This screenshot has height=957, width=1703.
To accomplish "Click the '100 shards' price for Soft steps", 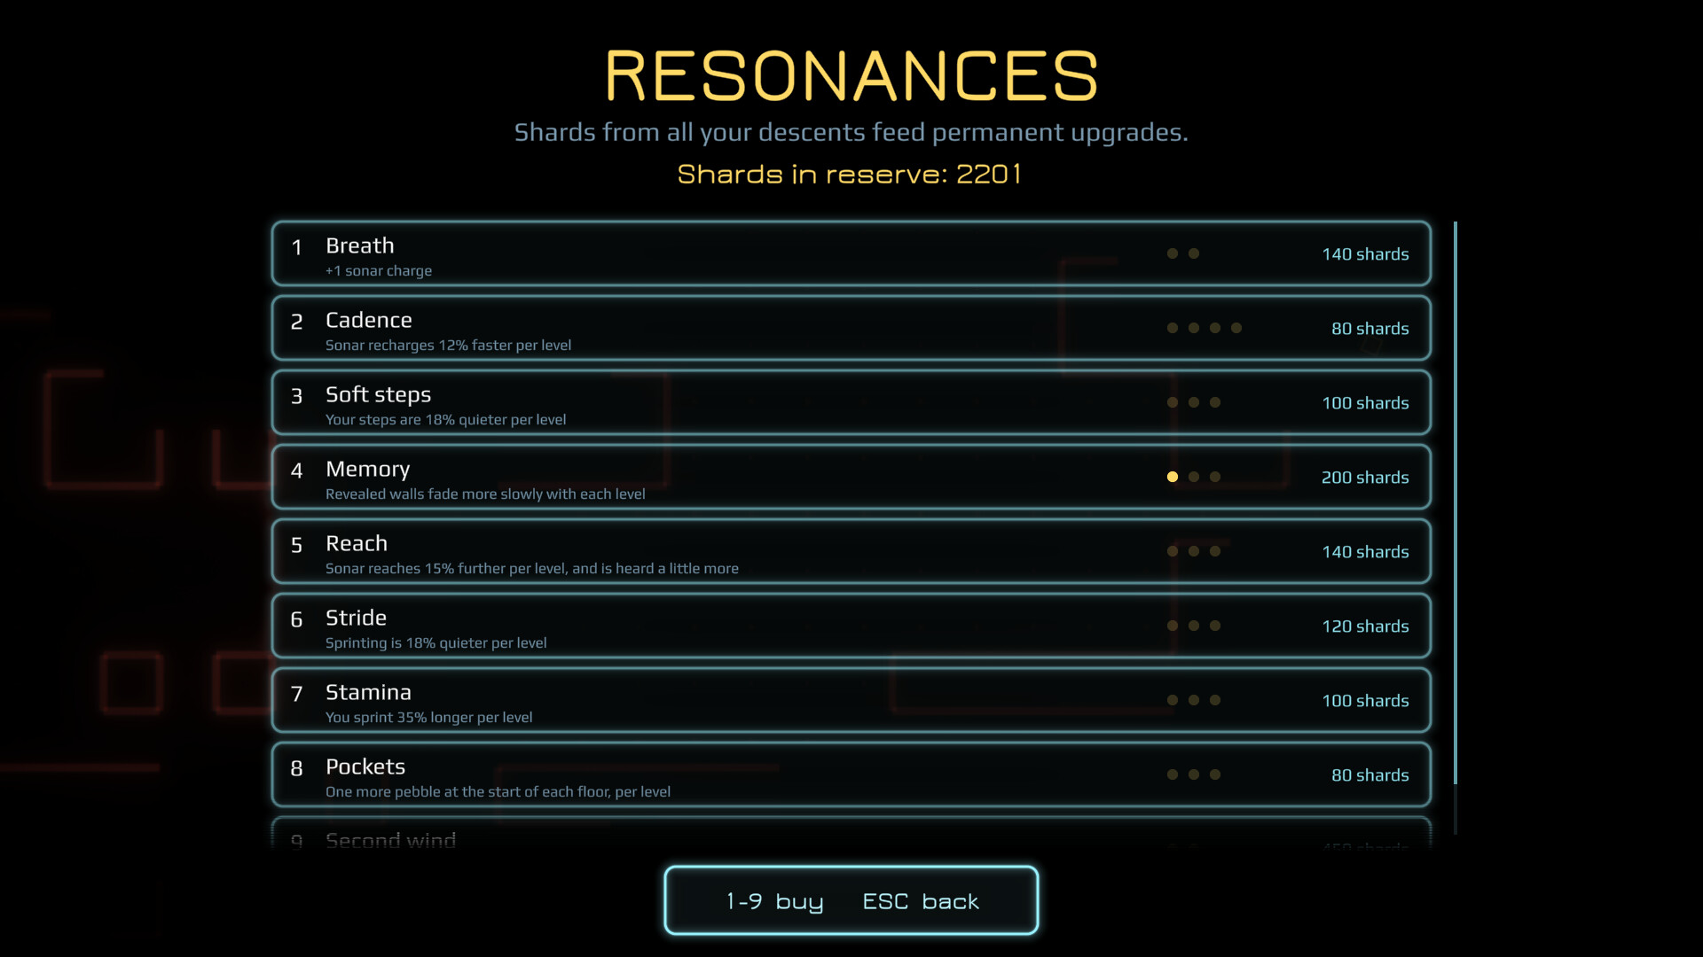I will click(x=1365, y=403).
